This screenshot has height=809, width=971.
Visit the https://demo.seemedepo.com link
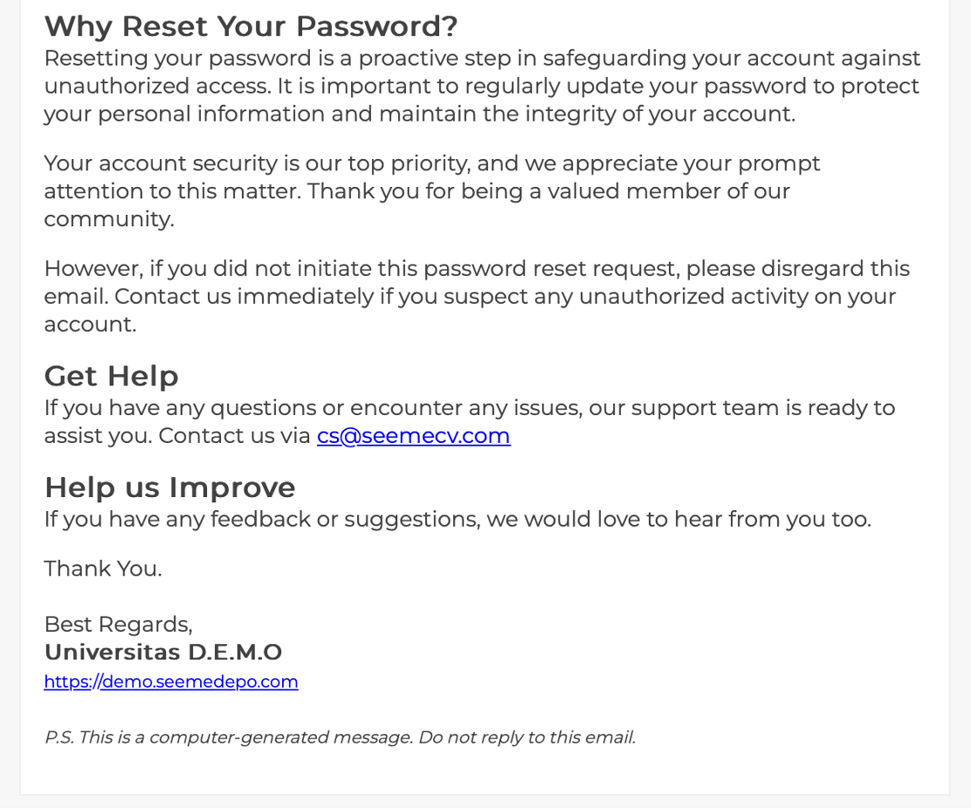click(x=171, y=681)
